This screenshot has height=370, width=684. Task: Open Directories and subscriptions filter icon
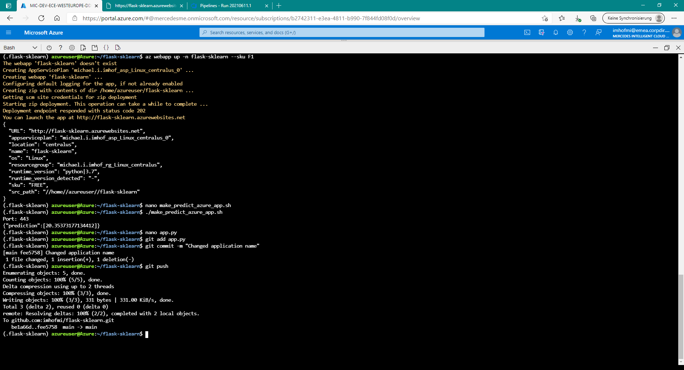(541, 32)
